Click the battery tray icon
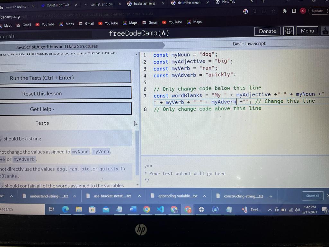Viewport: 329px width, 247px height. pyautogui.click(x=284, y=210)
